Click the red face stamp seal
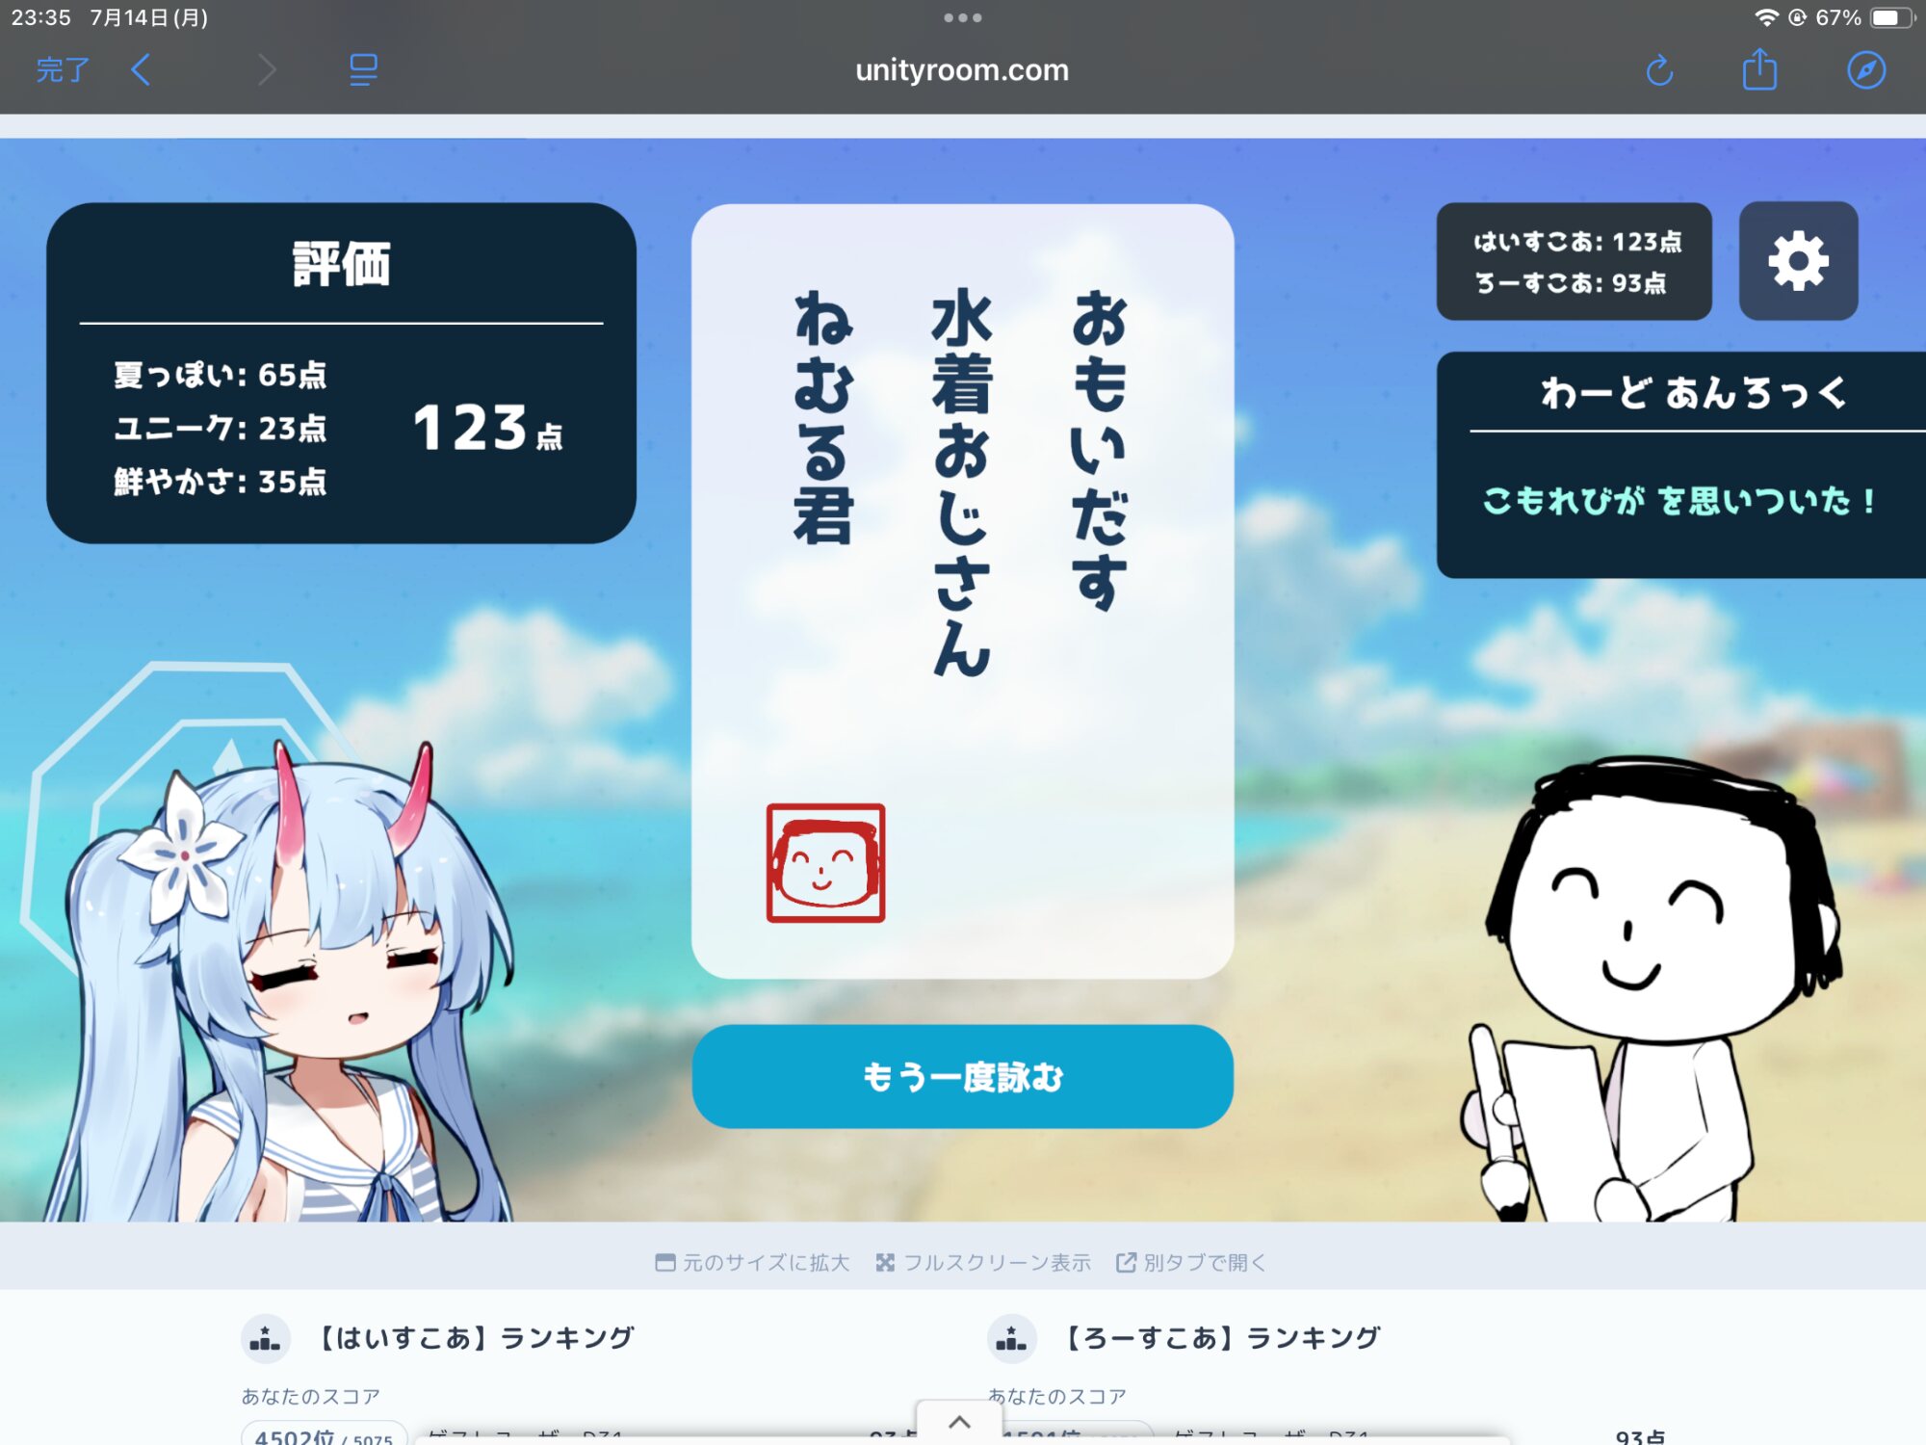The height and width of the screenshot is (1445, 1926). pyautogui.click(x=825, y=863)
